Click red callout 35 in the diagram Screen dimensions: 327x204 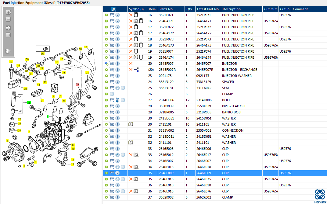77,84
